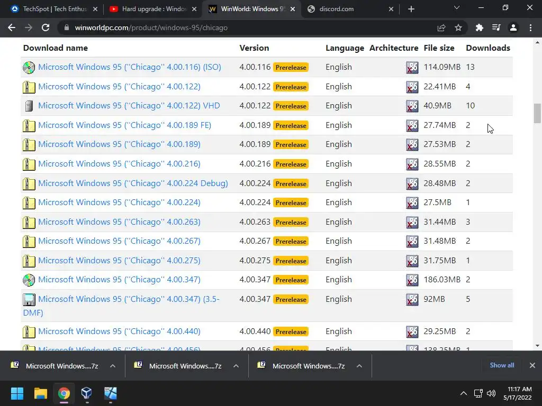Open the tab search chevron
The height and width of the screenshot is (406, 542).
coord(457,7)
